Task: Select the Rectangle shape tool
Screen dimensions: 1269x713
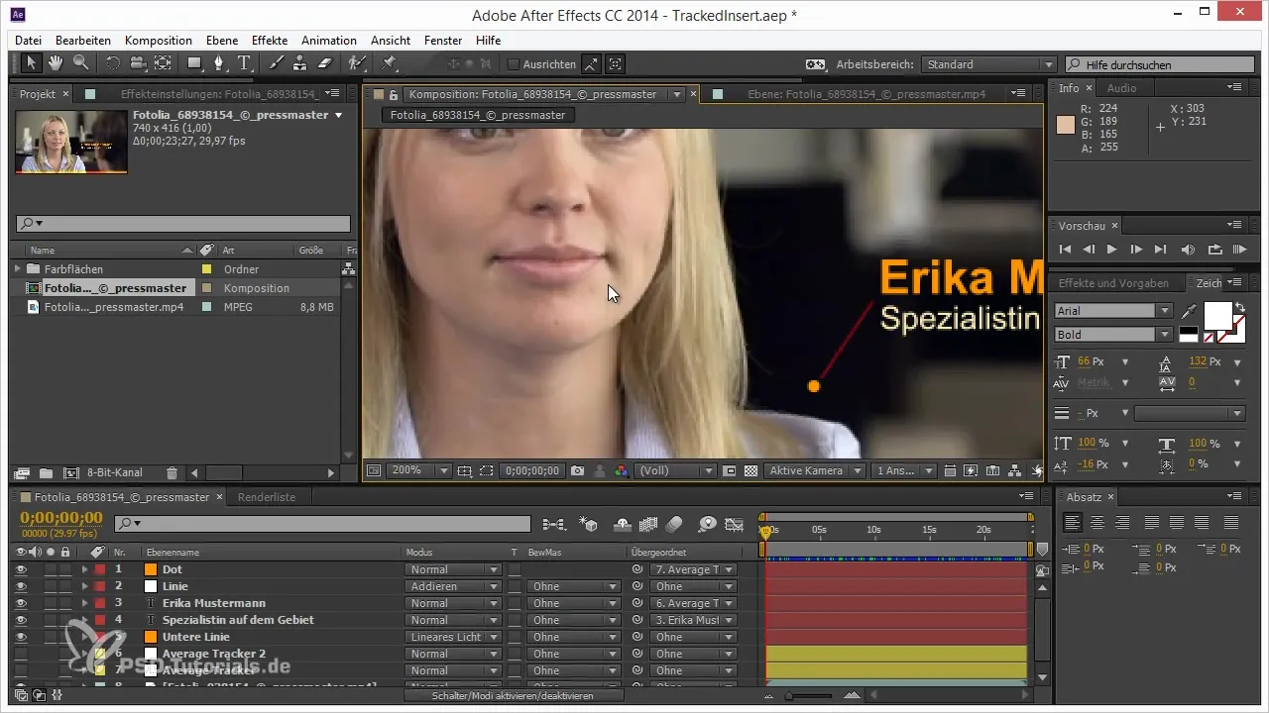Action: [x=194, y=63]
